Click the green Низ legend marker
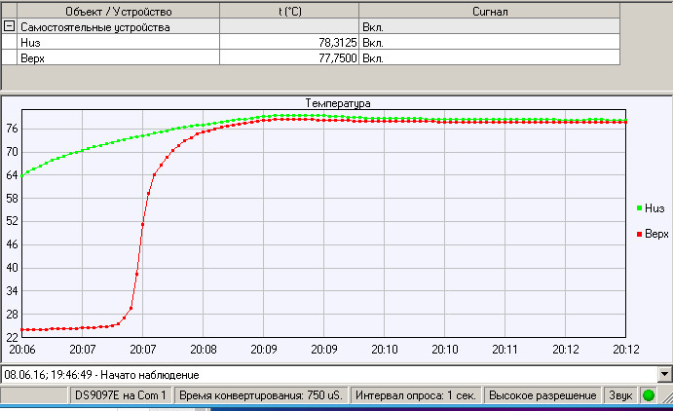The image size is (673, 411). coord(638,207)
